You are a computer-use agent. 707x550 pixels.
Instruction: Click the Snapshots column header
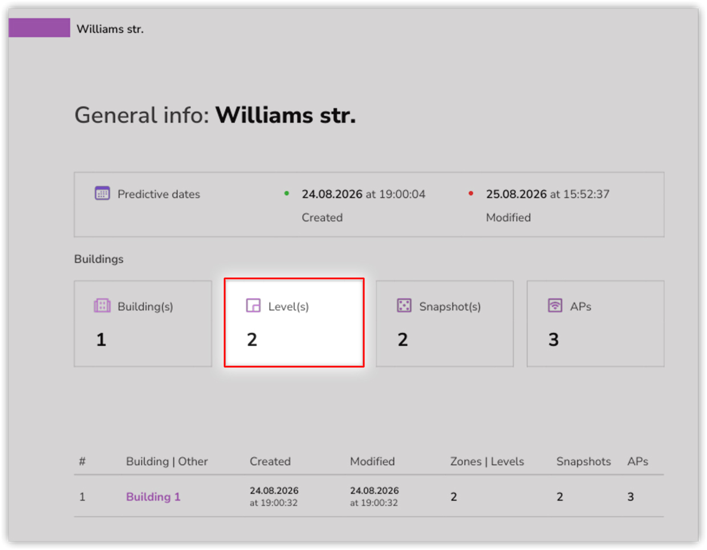tap(583, 461)
